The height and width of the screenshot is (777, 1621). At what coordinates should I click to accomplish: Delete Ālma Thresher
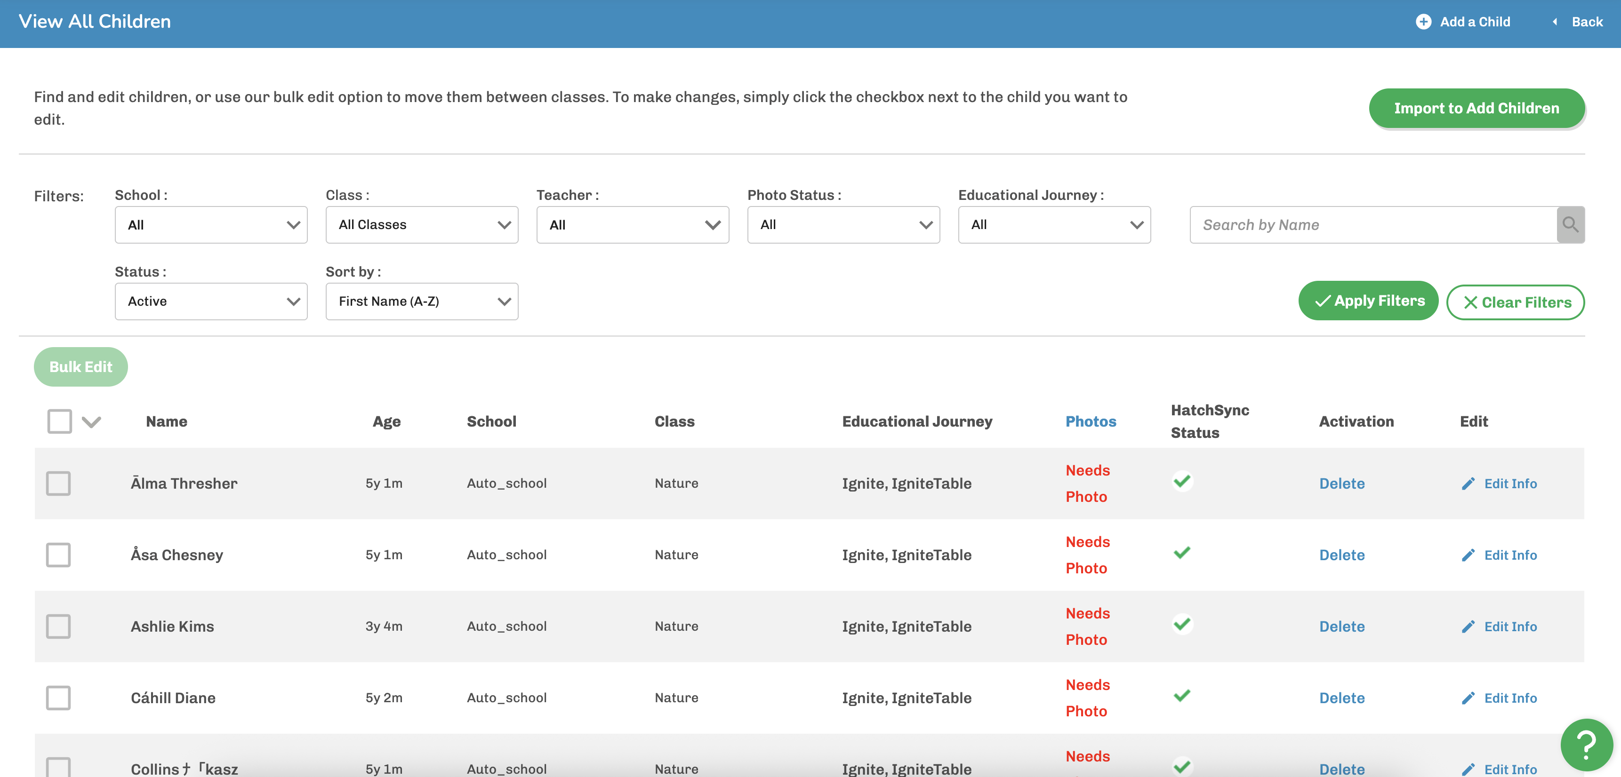coord(1341,484)
